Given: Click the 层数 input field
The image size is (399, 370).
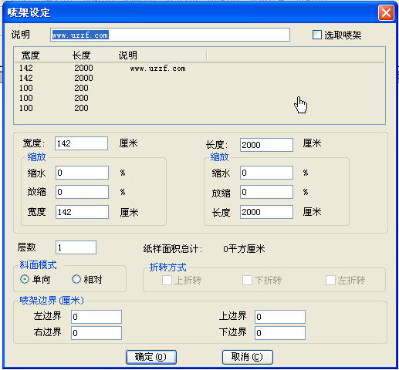Looking at the screenshot, I should click(x=76, y=247).
